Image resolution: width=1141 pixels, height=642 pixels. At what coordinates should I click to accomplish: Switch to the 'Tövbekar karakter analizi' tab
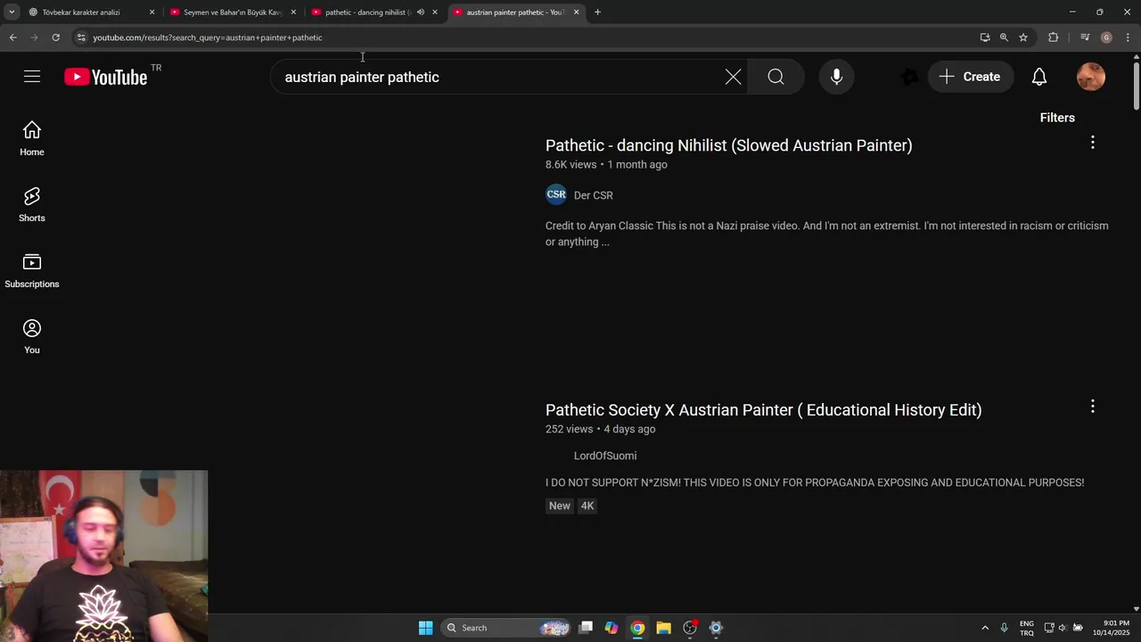[x=80, y=12]
